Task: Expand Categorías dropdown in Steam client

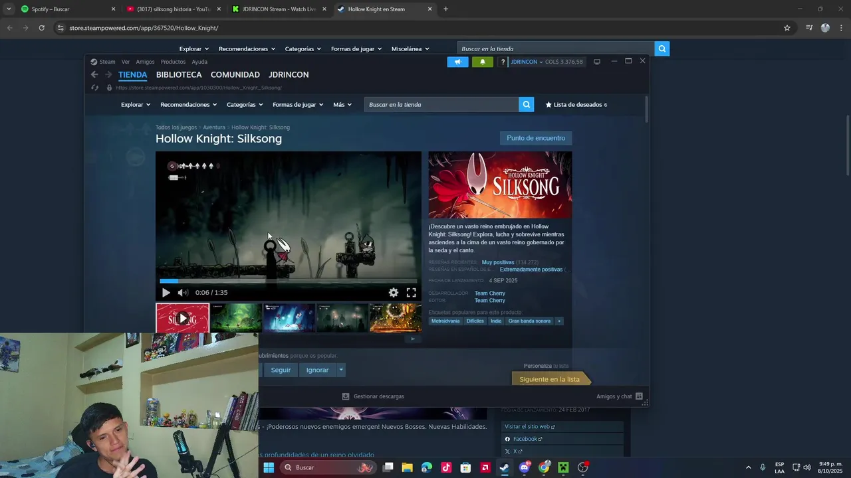Action: 245,104
